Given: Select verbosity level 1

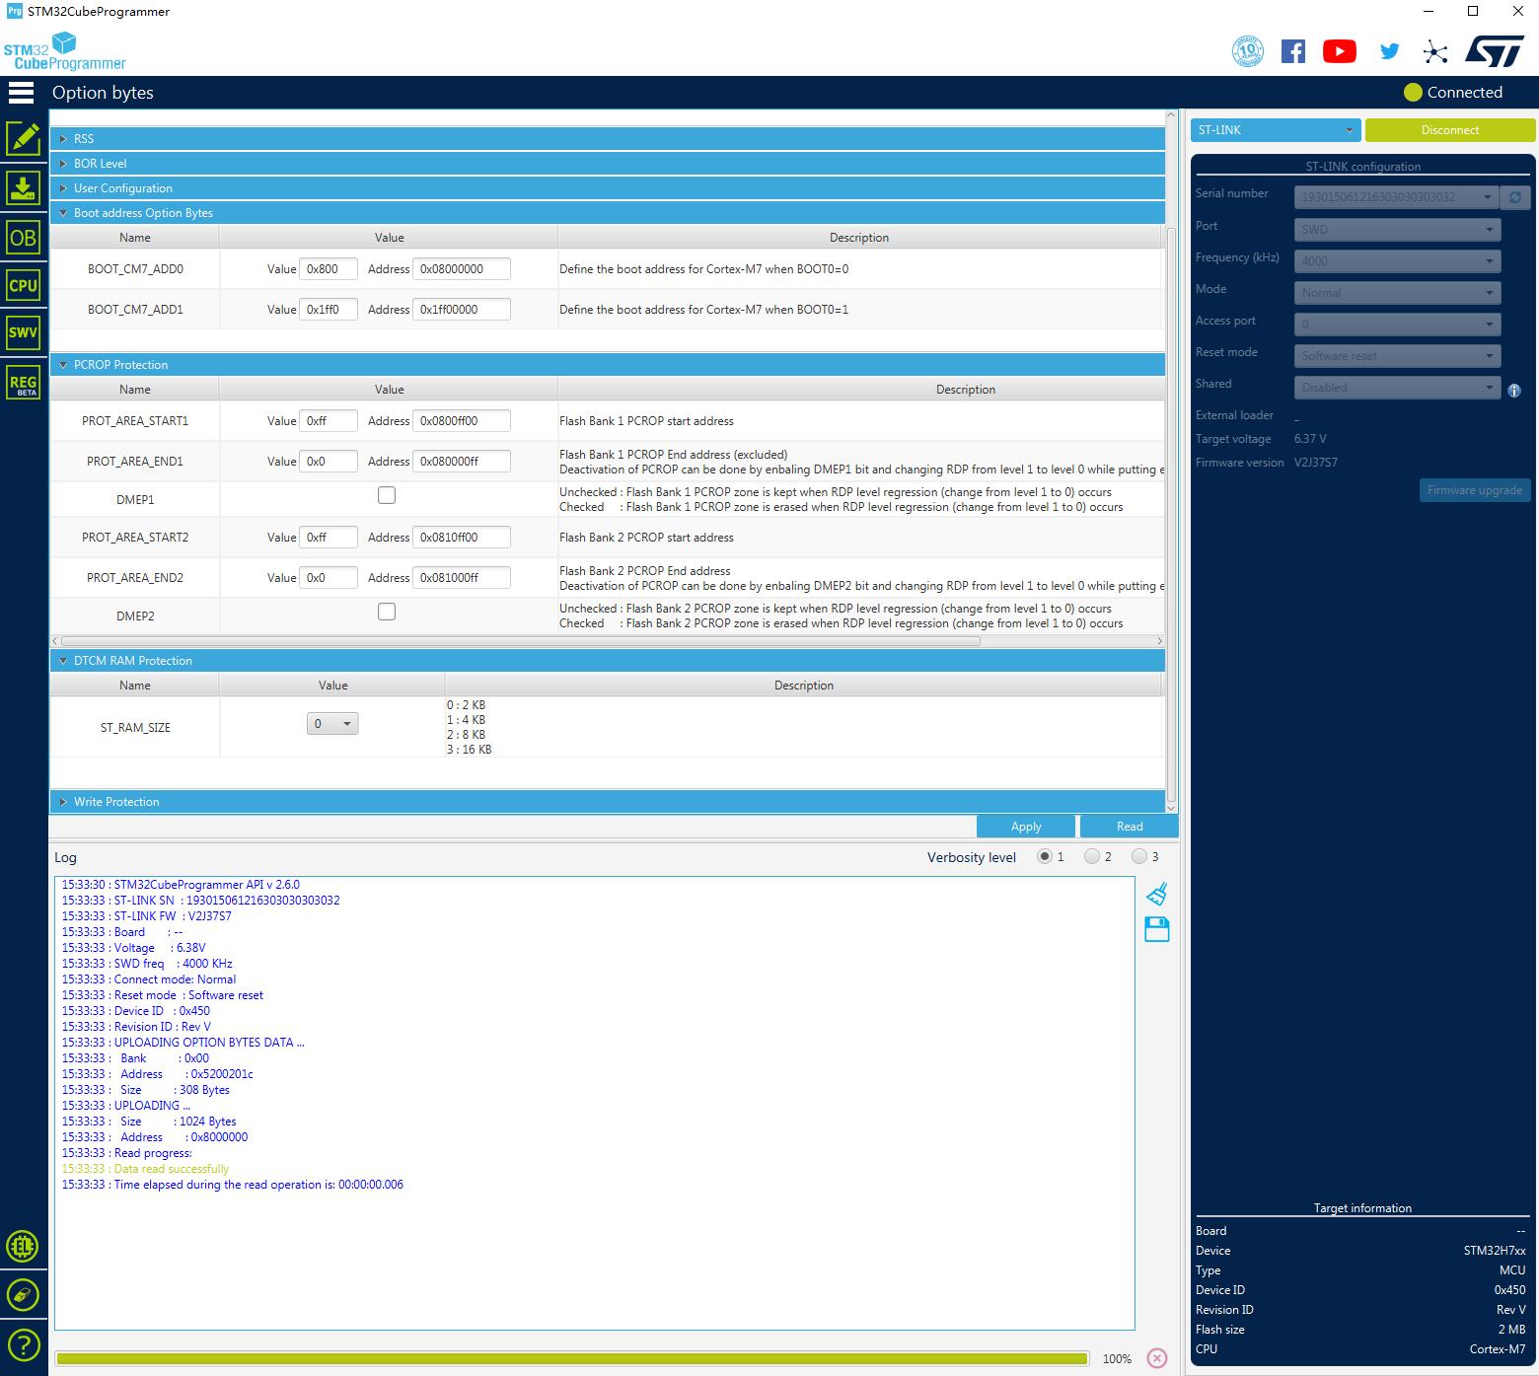Looking at the screenshot, I should (x=1045, y=856).
